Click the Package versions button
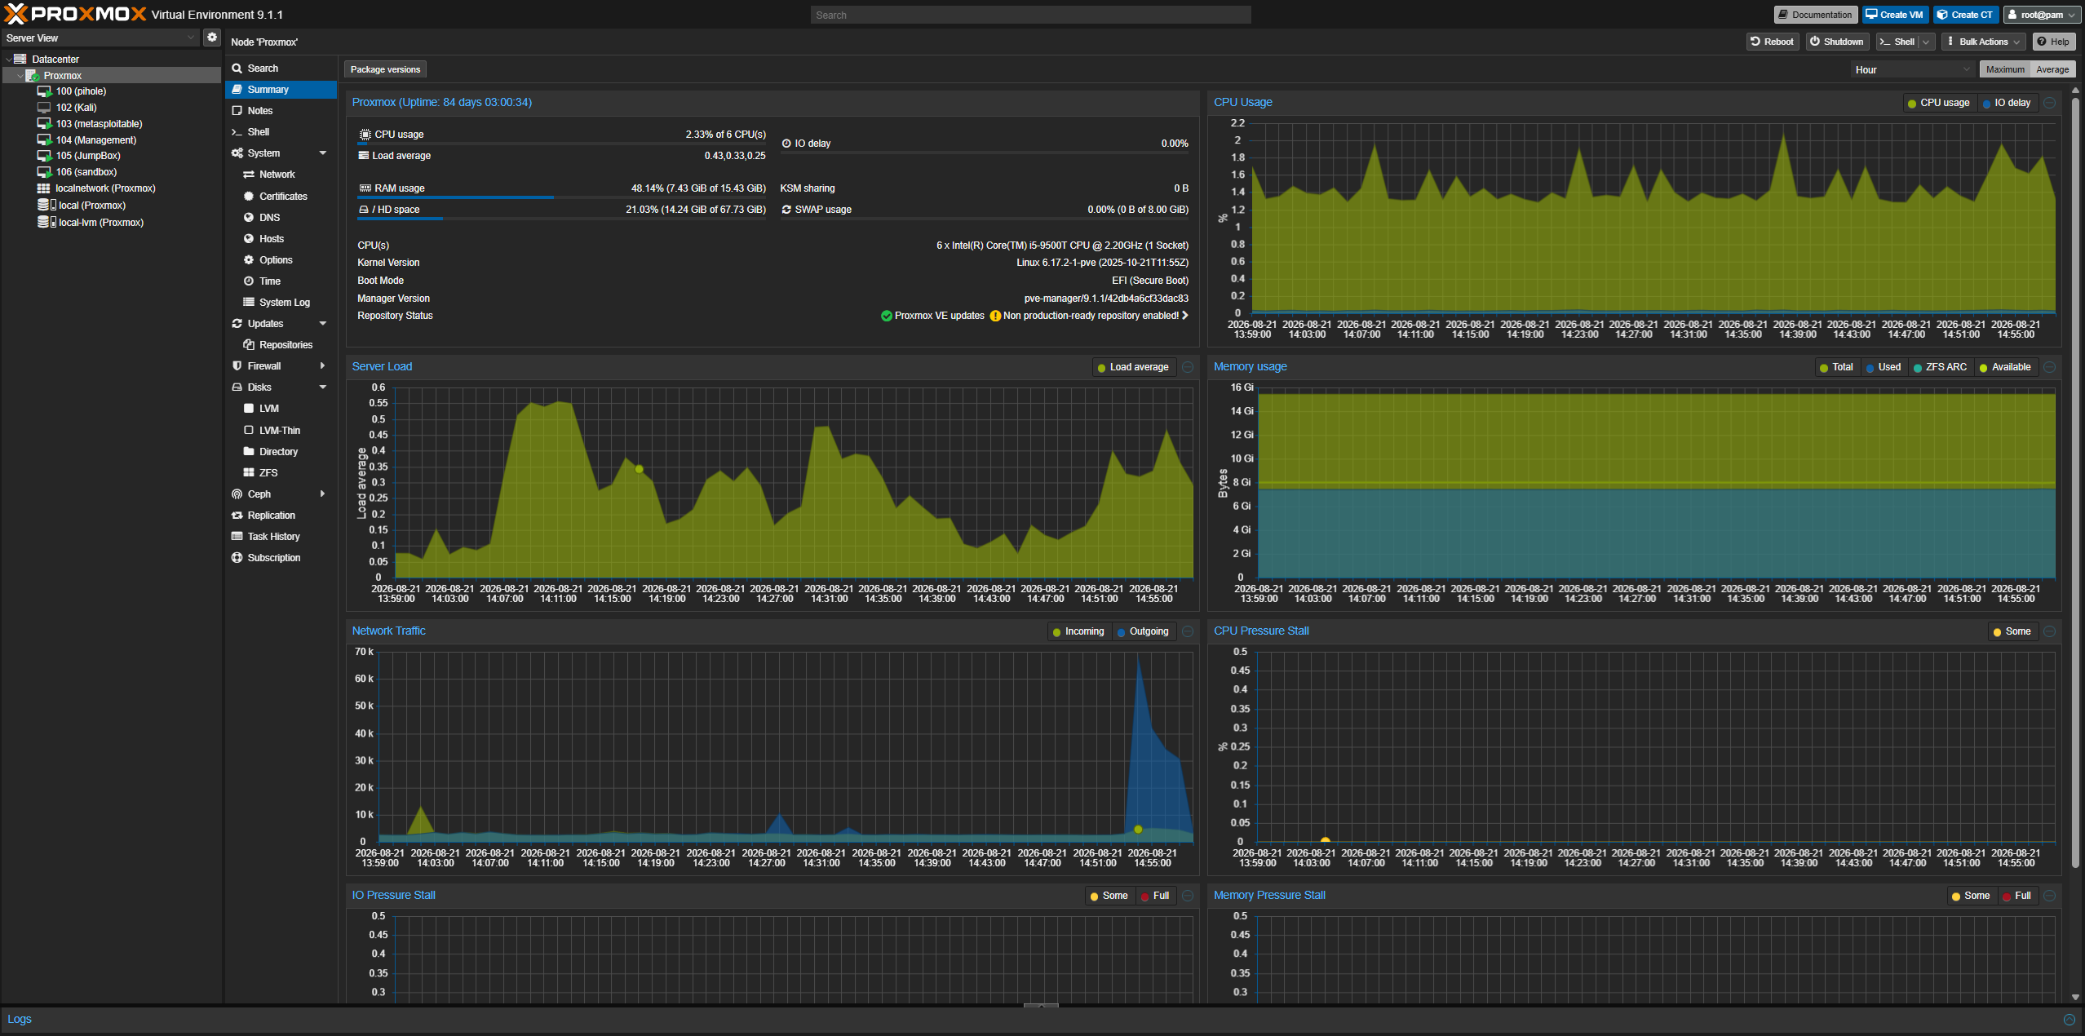The height and width of the screenshot is (1036, 2085). [x=386, y=70]
